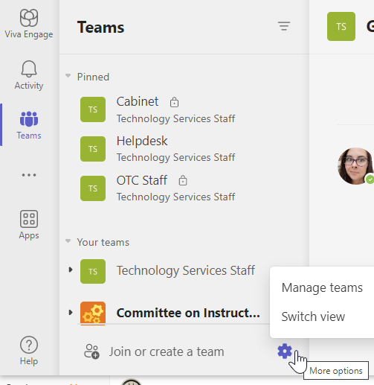Select Committee on Instruct... team name

(188, 313)
